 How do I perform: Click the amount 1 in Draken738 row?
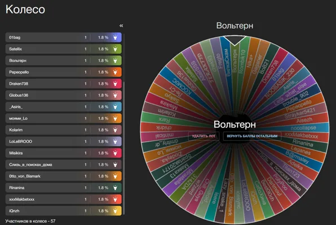pos(86,84)
